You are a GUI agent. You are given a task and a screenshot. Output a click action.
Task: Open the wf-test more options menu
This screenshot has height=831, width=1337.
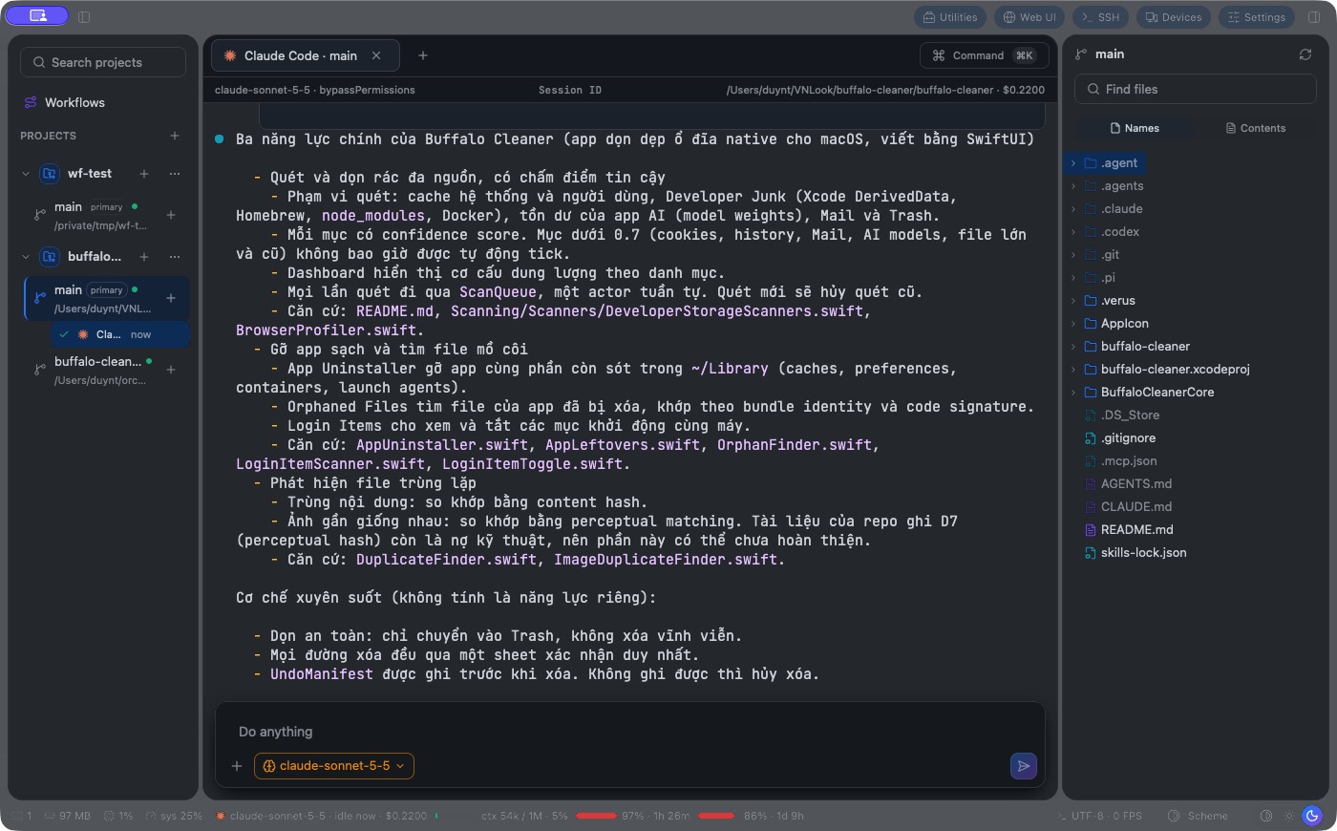(175, 174)
